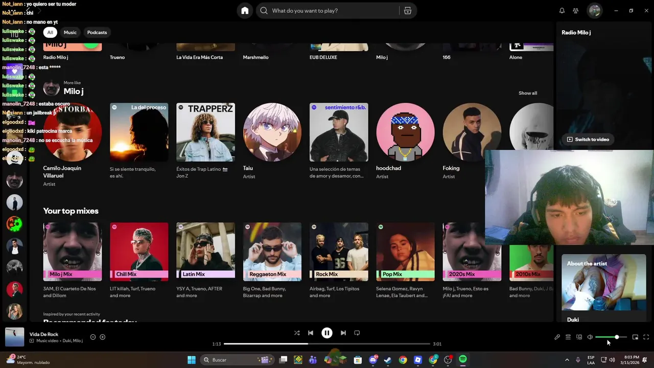Click the 'Your top mixes' heading
654x368 pixels.
click(x=71, y=211)
